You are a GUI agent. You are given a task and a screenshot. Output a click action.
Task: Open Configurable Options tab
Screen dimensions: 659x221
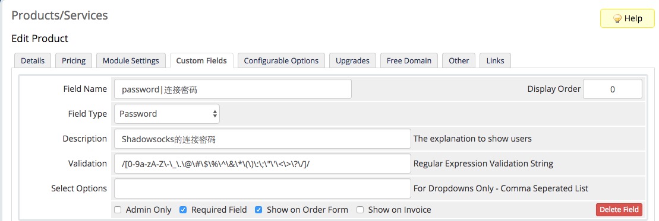point(281,60)
